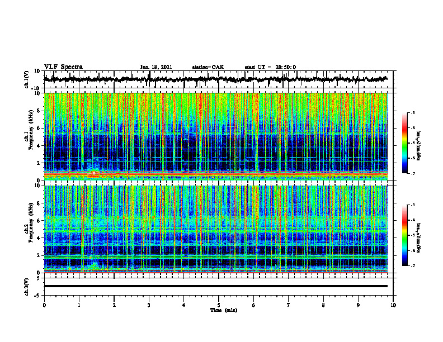This screenshot has width=443, height=342.
Task: Click the time axis tick label "8"
Action: click(x=323, y=305)
